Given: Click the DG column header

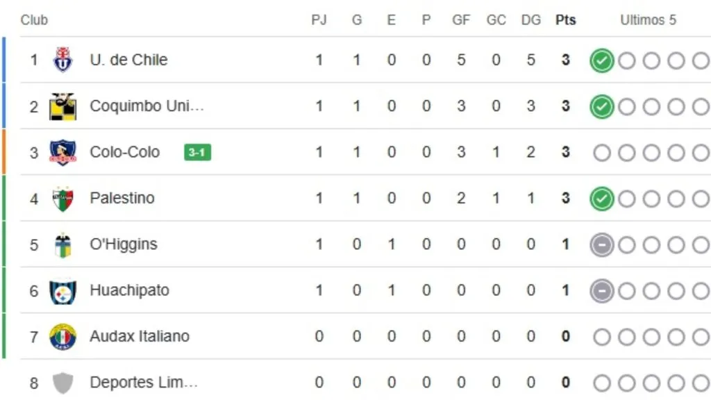Looking at the screenshot, I should [x=530, y=20].
